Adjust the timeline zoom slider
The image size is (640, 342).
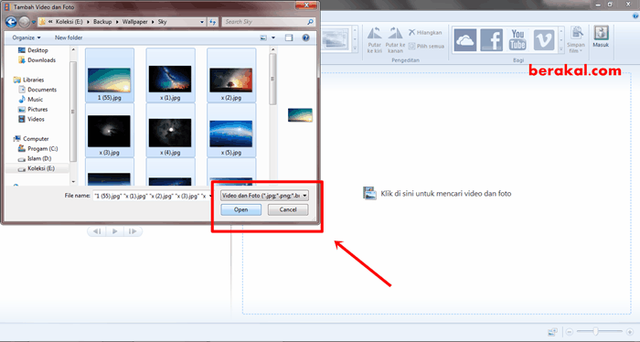click(596, 331)
